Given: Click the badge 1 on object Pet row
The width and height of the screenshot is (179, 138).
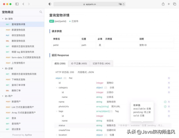Looking at the screenshot, I should [x=169, y=78].
